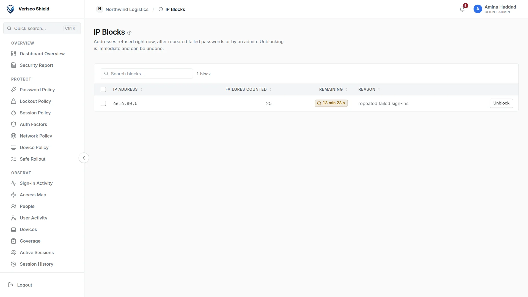Image resolution: width=528 pixels, height=297 pixels.
Task: Click the IP address 46.4.80.0
Action: coord(125,104)
